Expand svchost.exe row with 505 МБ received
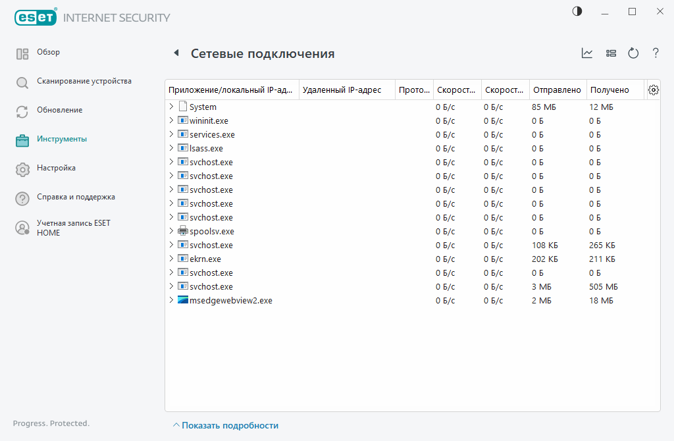674x441 pixels. point(171,286)
